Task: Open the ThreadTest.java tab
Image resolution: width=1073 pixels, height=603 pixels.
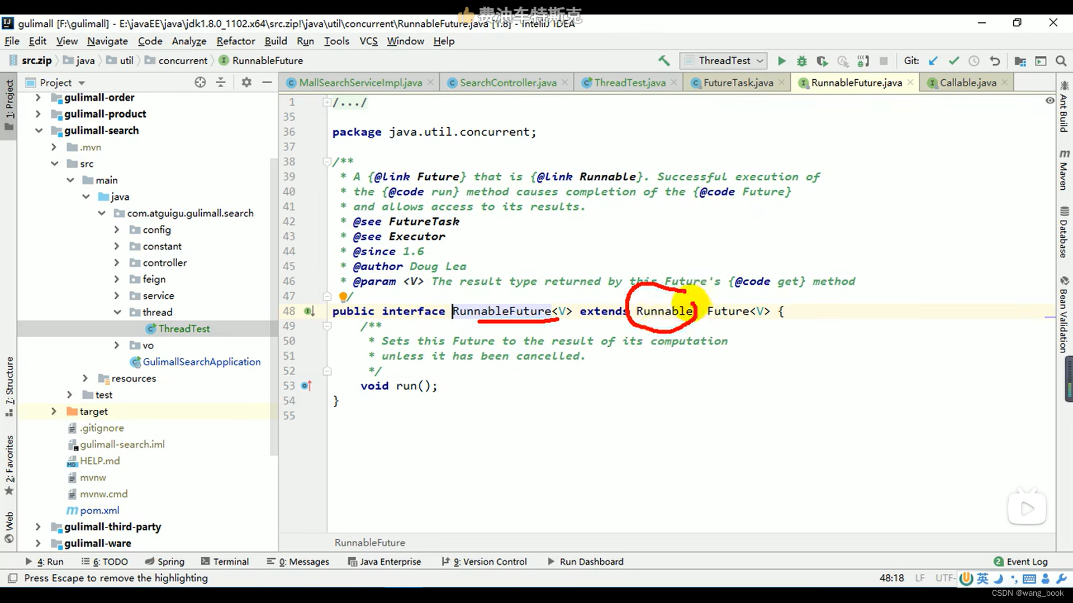Action: [x=630, y=83]
